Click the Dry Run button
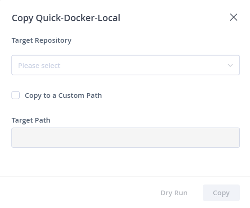Screen dimensions: 250x208 point(174,193)
